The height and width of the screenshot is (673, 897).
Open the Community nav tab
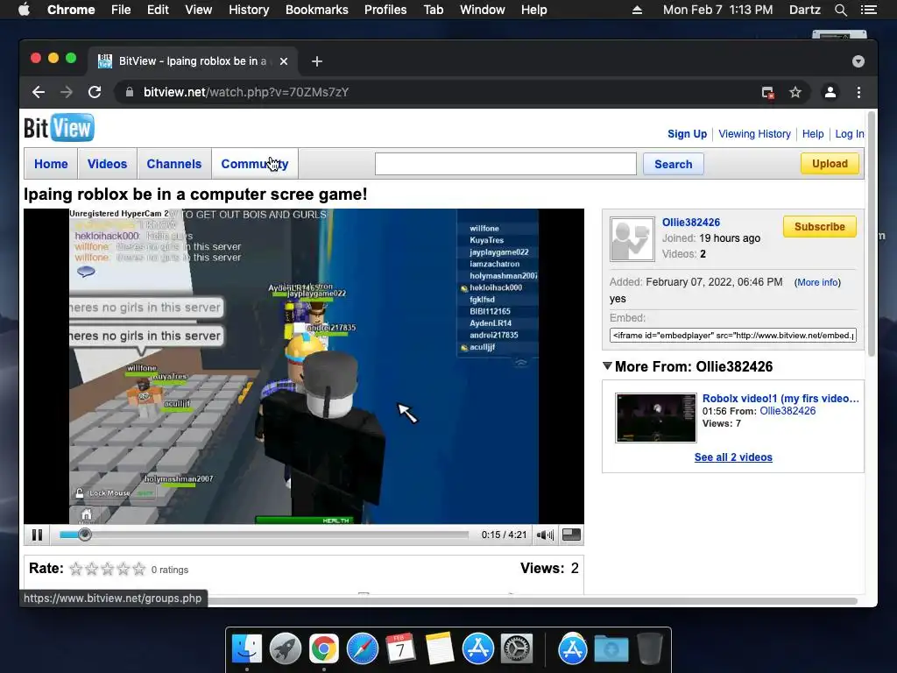click(255, 164)
